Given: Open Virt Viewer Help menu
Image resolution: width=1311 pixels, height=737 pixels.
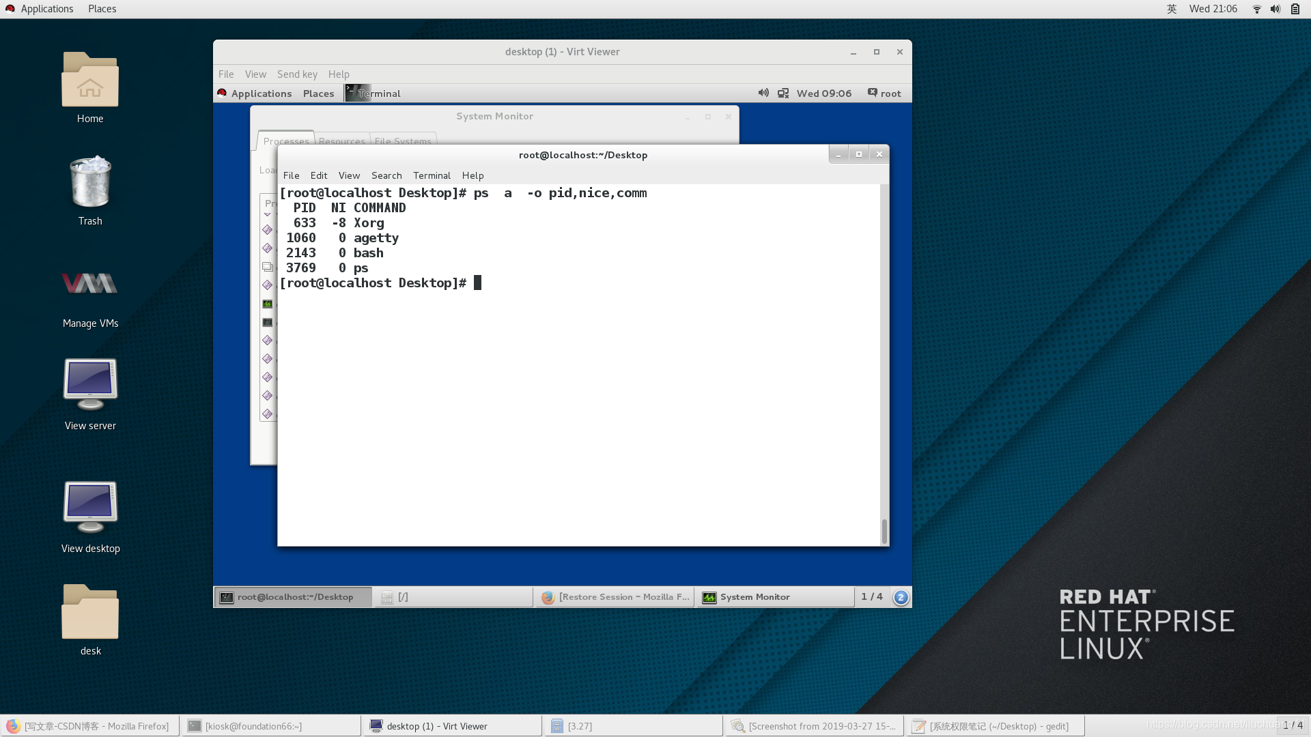Looking at the screenshot, I should click(x=339, y=74).
